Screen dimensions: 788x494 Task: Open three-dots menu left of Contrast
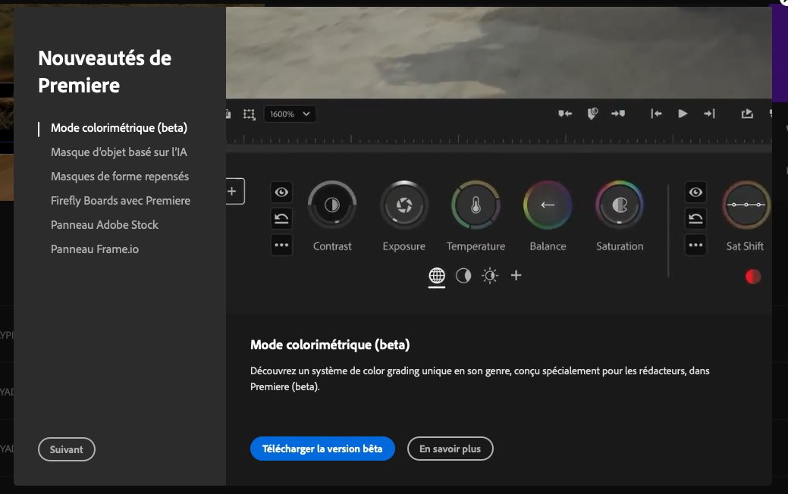(281, 245)
